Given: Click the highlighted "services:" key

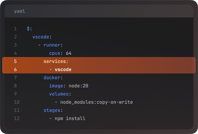Looking at the screenshot, I should click(56, 61).
